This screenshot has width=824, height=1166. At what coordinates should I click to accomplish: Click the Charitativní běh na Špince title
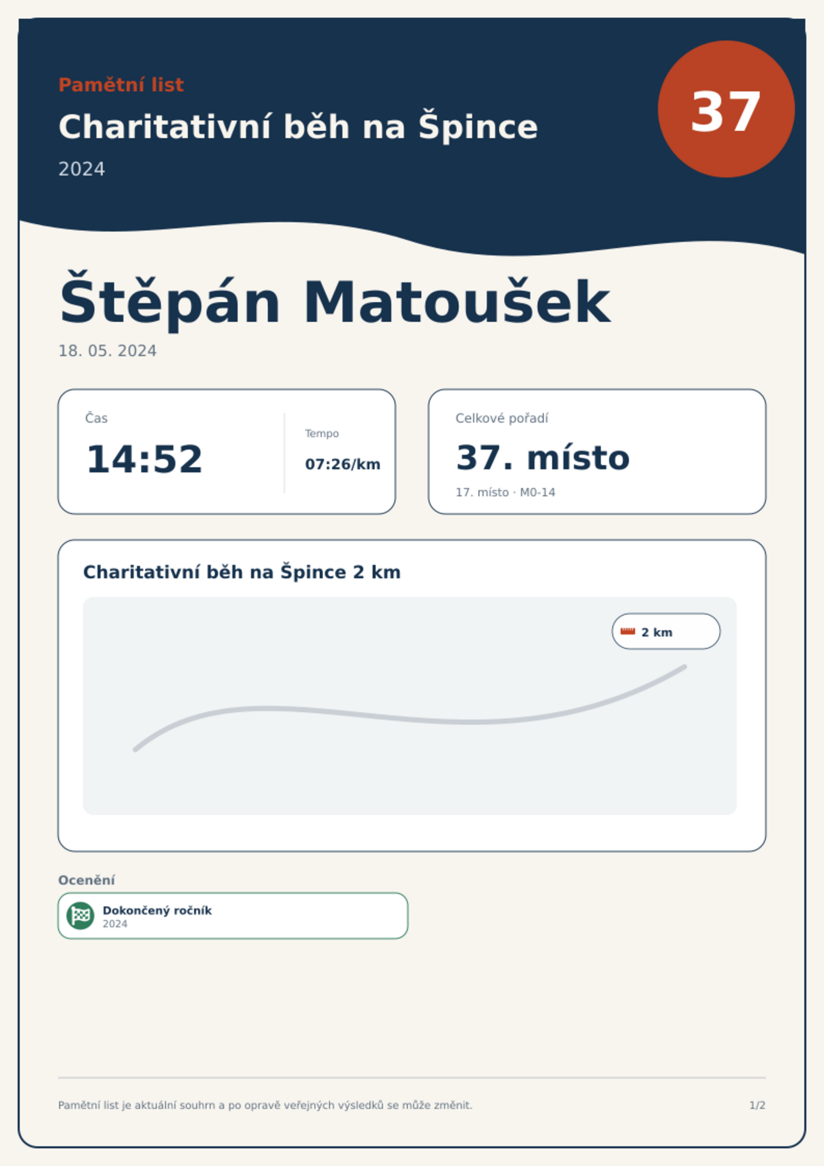(298, 127)
